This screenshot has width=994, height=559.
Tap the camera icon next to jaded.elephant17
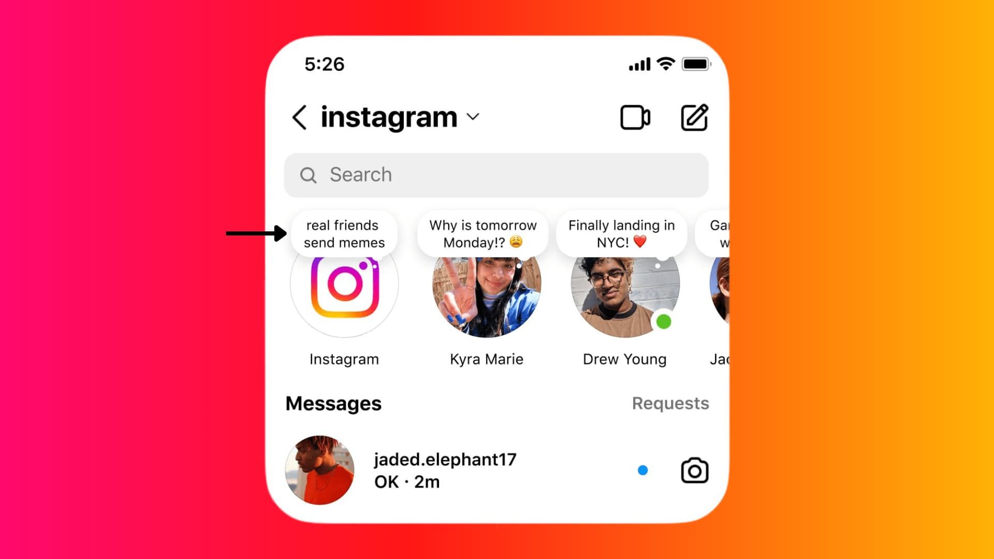point(694,470)
